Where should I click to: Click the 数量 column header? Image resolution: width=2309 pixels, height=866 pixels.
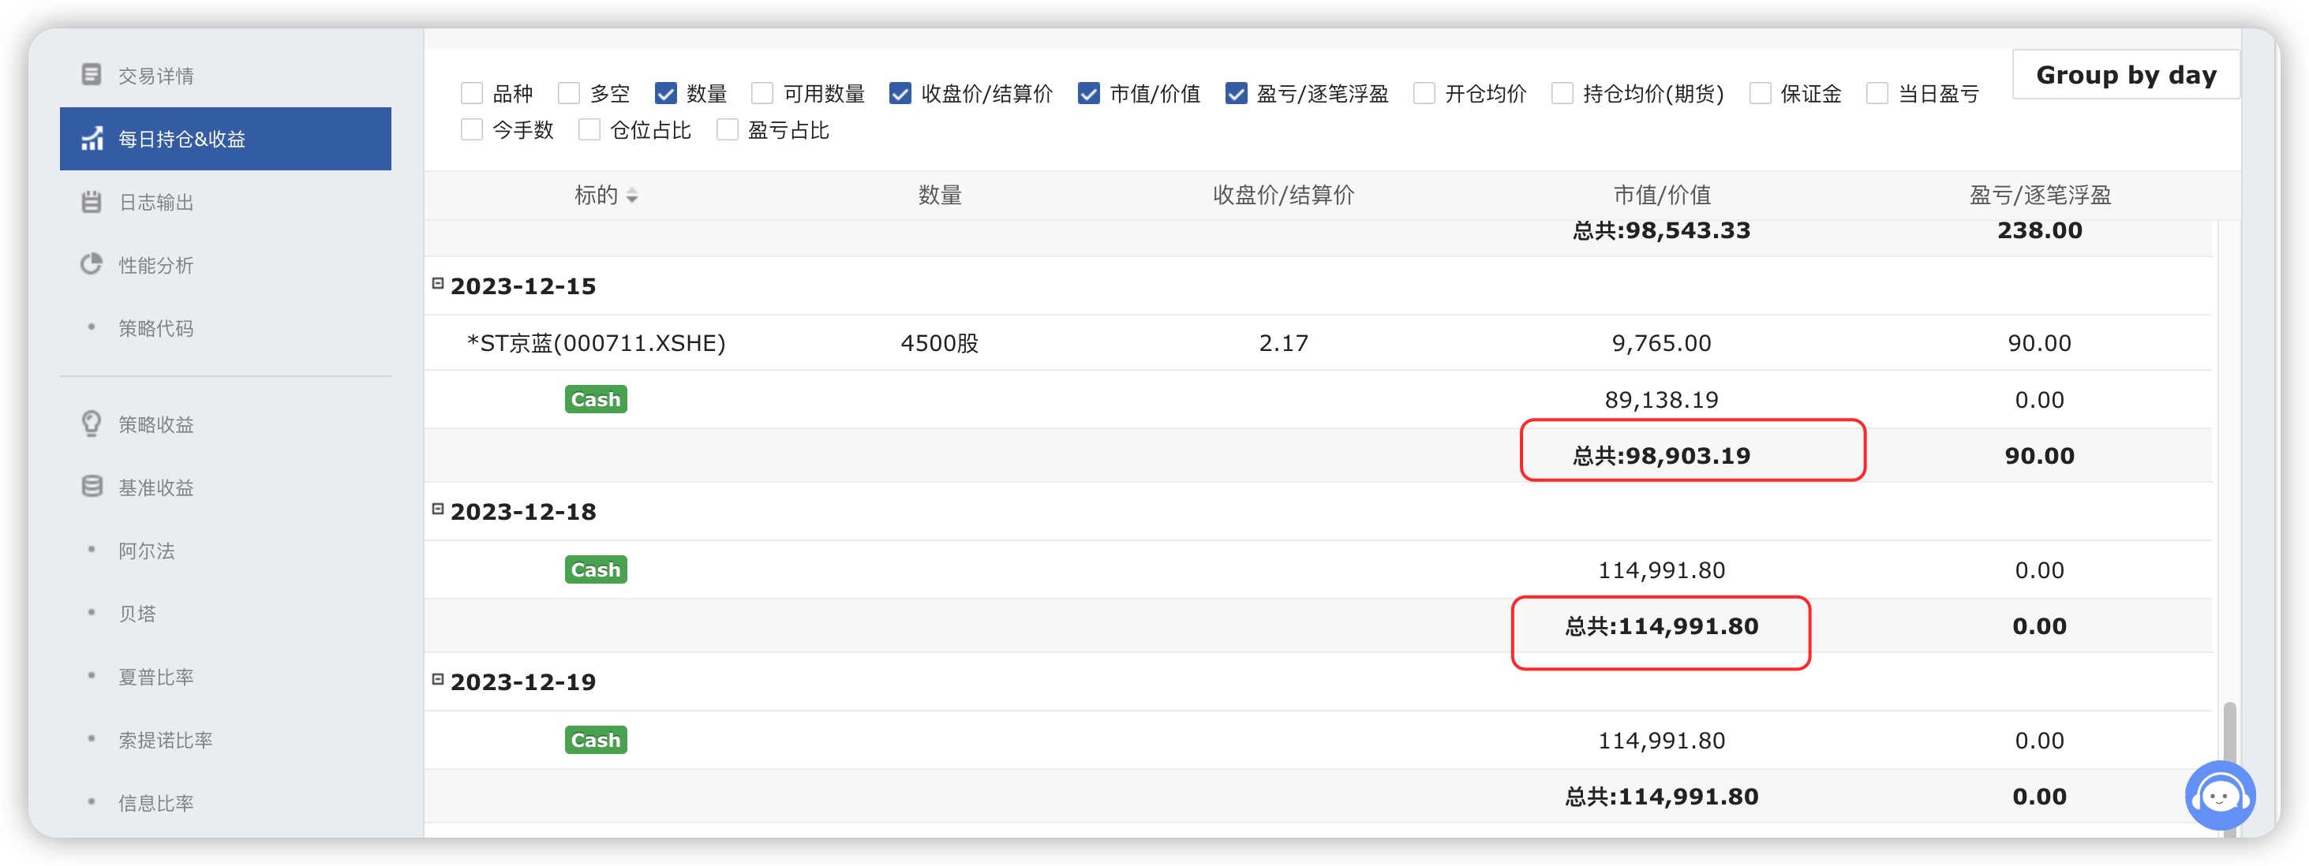click(939, 196)
